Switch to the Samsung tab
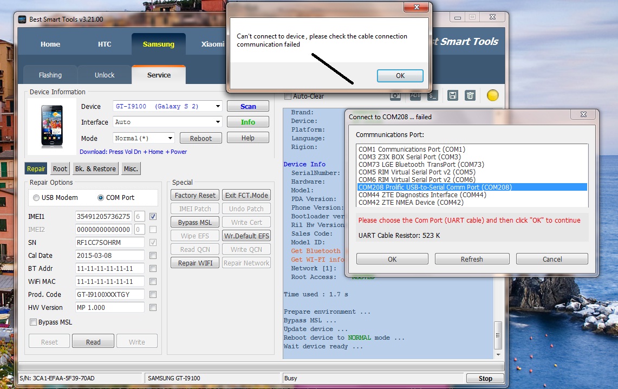The height and width of the screenshot is (389, 618). pyautogui.click(x=159, y=44)
